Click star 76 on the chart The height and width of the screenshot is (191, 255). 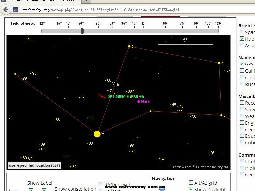point(88,118)
